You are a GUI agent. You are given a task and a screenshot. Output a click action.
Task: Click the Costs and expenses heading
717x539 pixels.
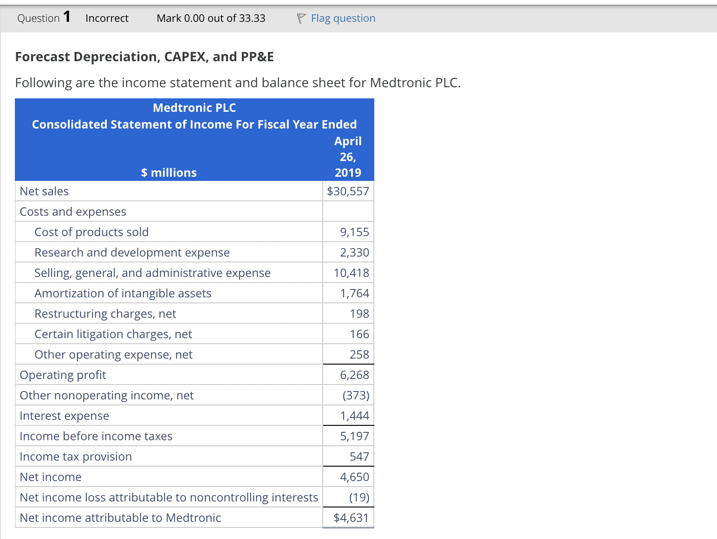click(x=73, y=212)
